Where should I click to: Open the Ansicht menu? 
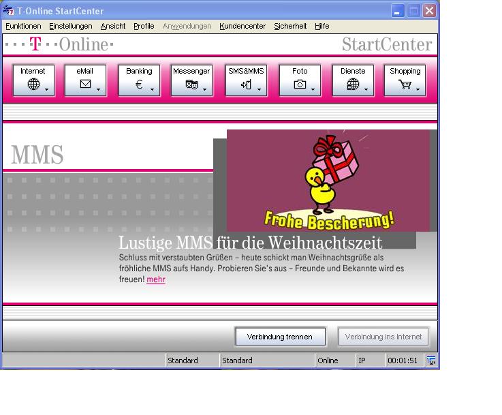113,27
